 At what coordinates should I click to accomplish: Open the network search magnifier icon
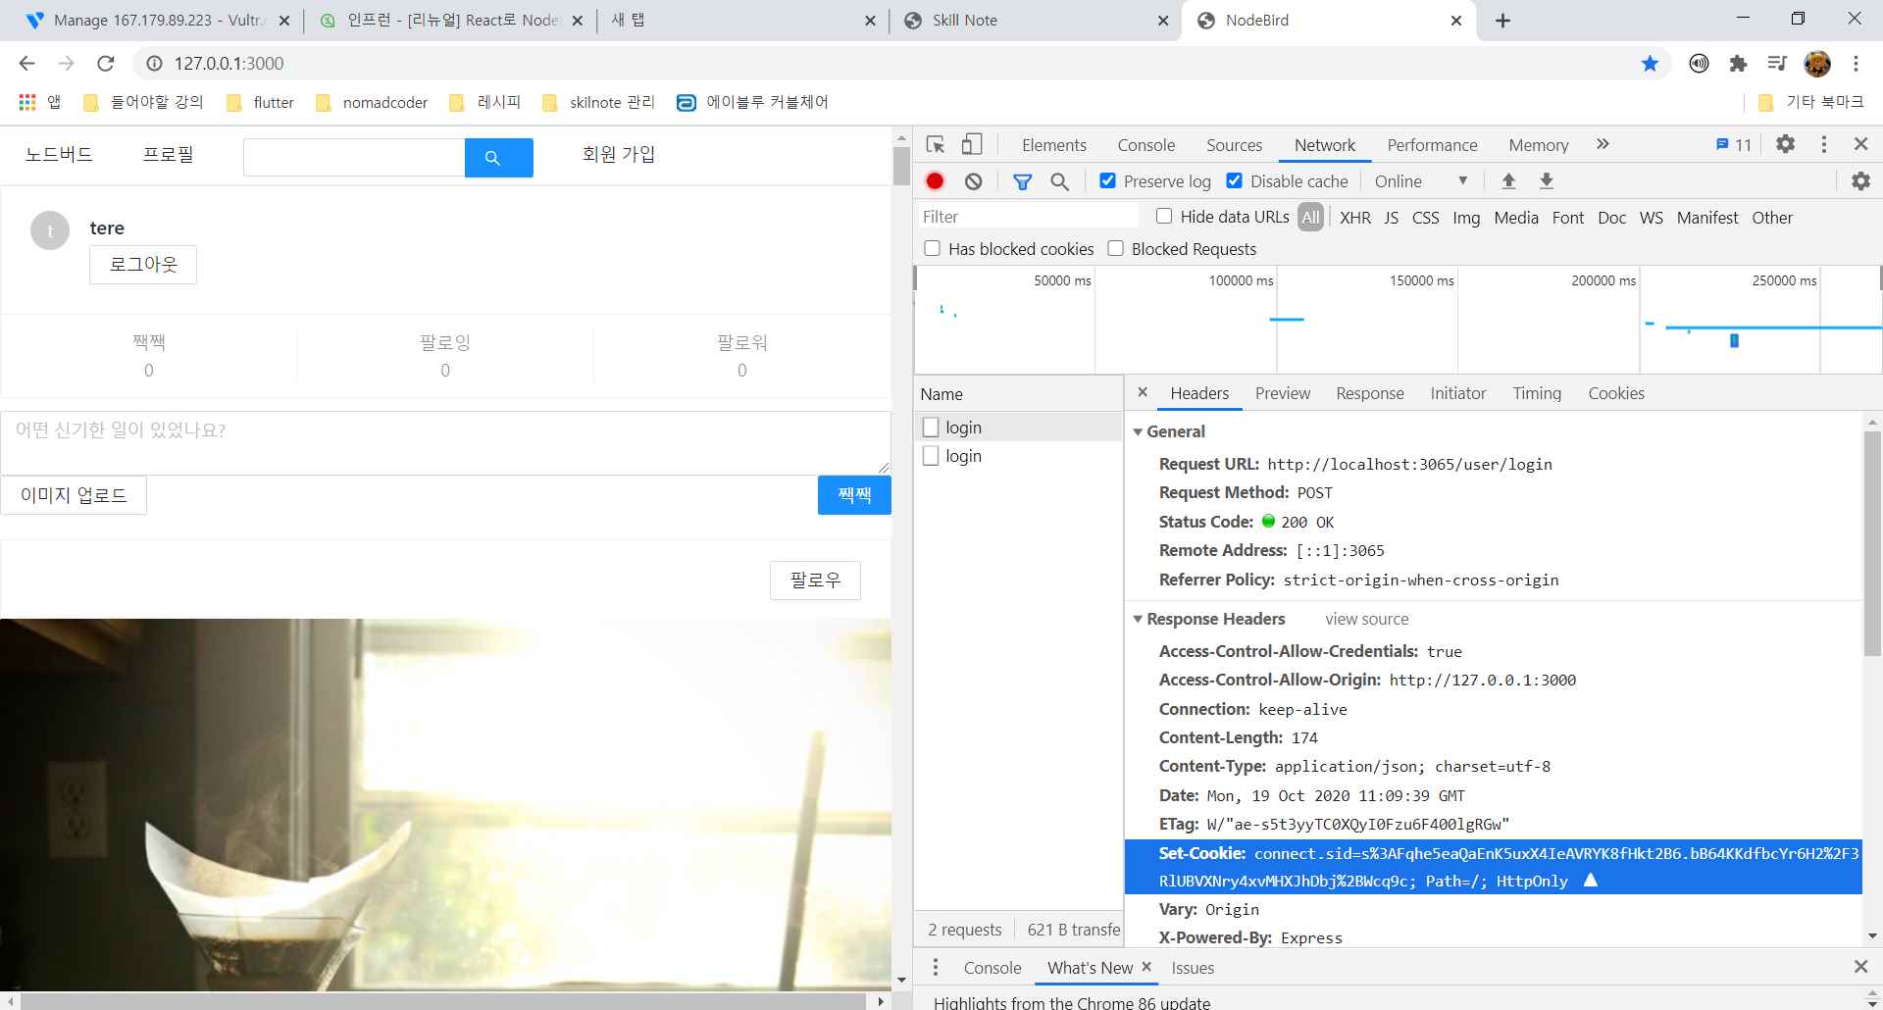pyautogui.click(x=1059, y=181)
